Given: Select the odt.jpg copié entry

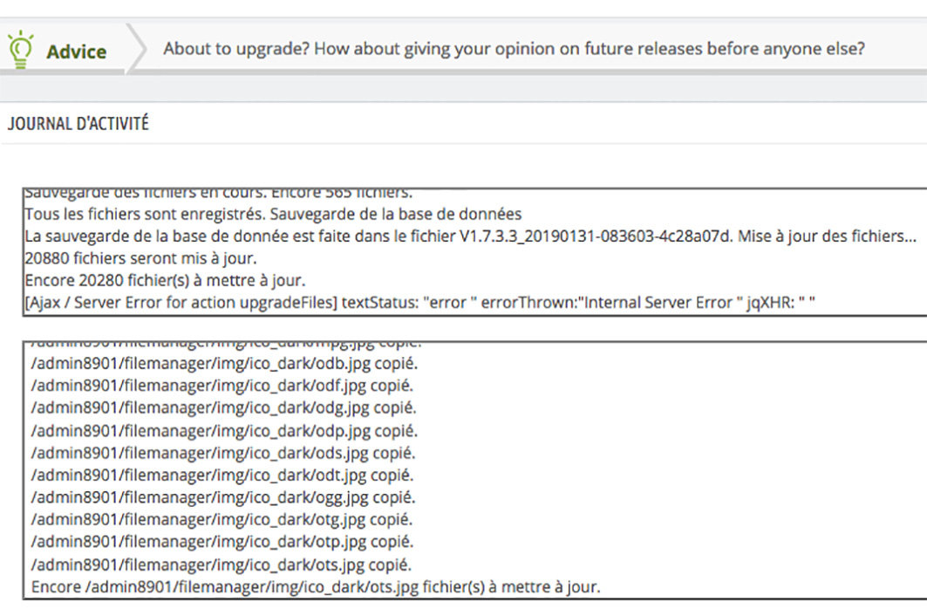Looking at the screenshot, I should coord(222,476).
